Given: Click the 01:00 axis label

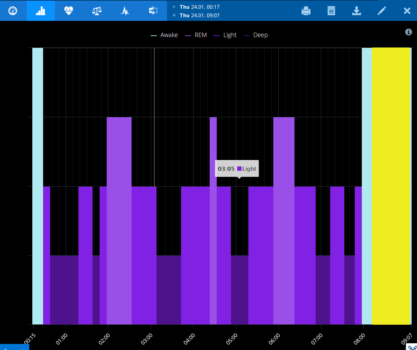Looking at the screenshot, I should [62, 339].
